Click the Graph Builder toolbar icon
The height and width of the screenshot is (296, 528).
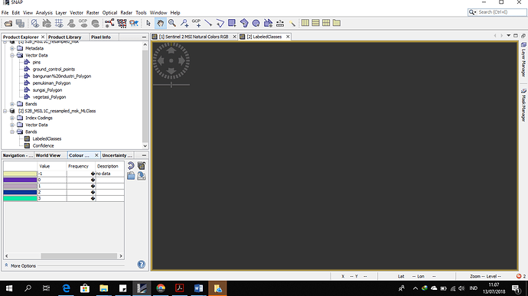pos(109,23)
